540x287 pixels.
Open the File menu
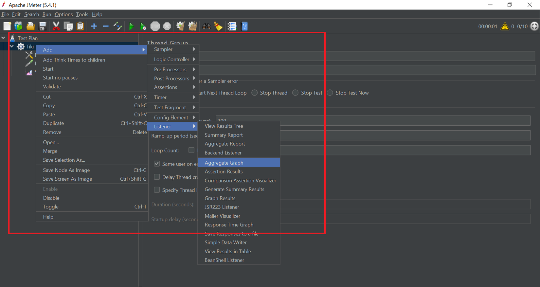(5, 14)
